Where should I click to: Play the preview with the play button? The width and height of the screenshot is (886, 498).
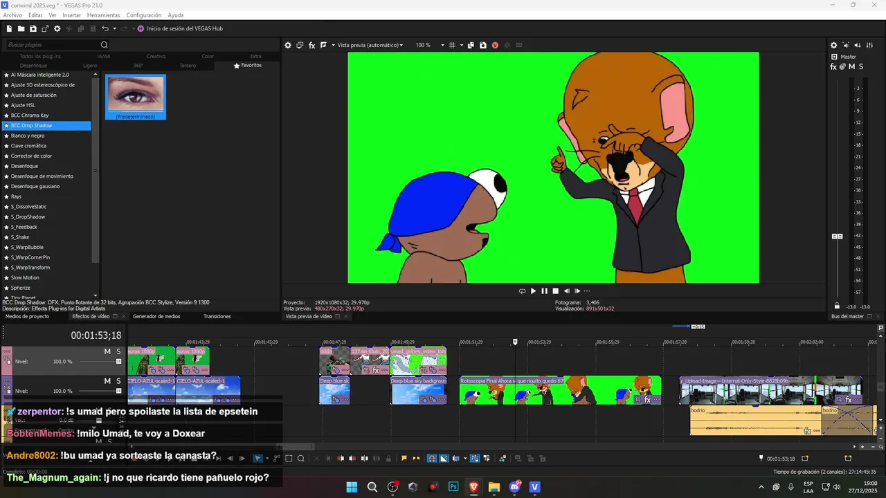[533, 291]
